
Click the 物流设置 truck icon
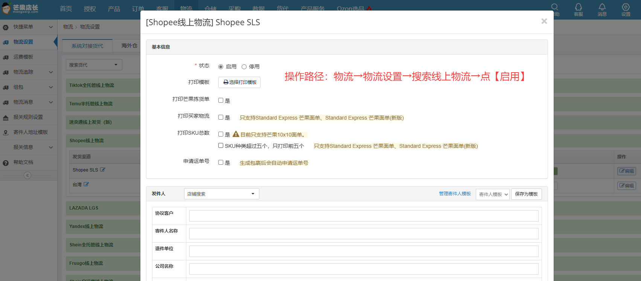tap(6, 43)
